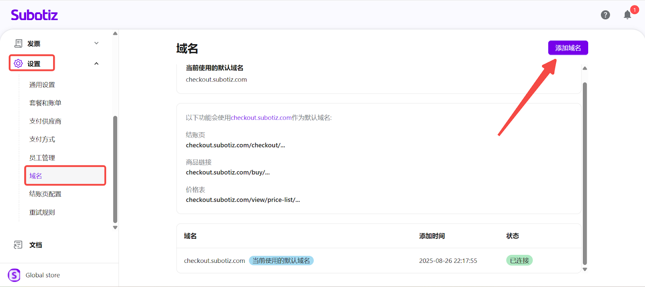
Task: Navigate to 员工管理
Action: [42, 158]
